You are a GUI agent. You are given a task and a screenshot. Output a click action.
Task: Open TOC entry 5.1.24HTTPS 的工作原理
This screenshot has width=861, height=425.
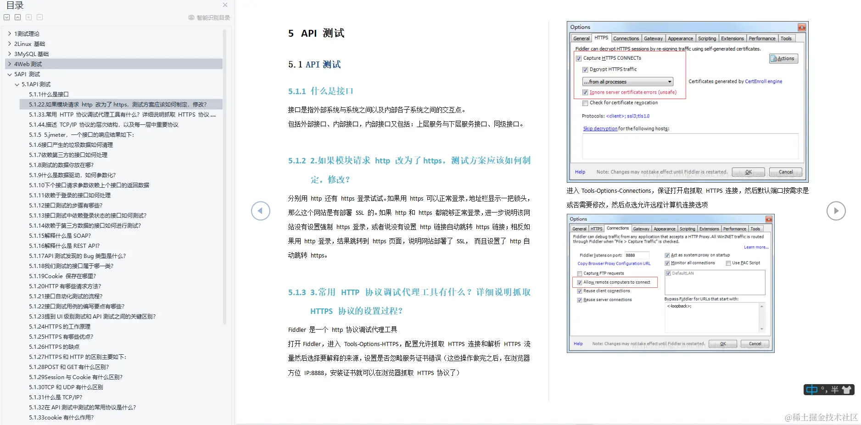pos(60,326)
